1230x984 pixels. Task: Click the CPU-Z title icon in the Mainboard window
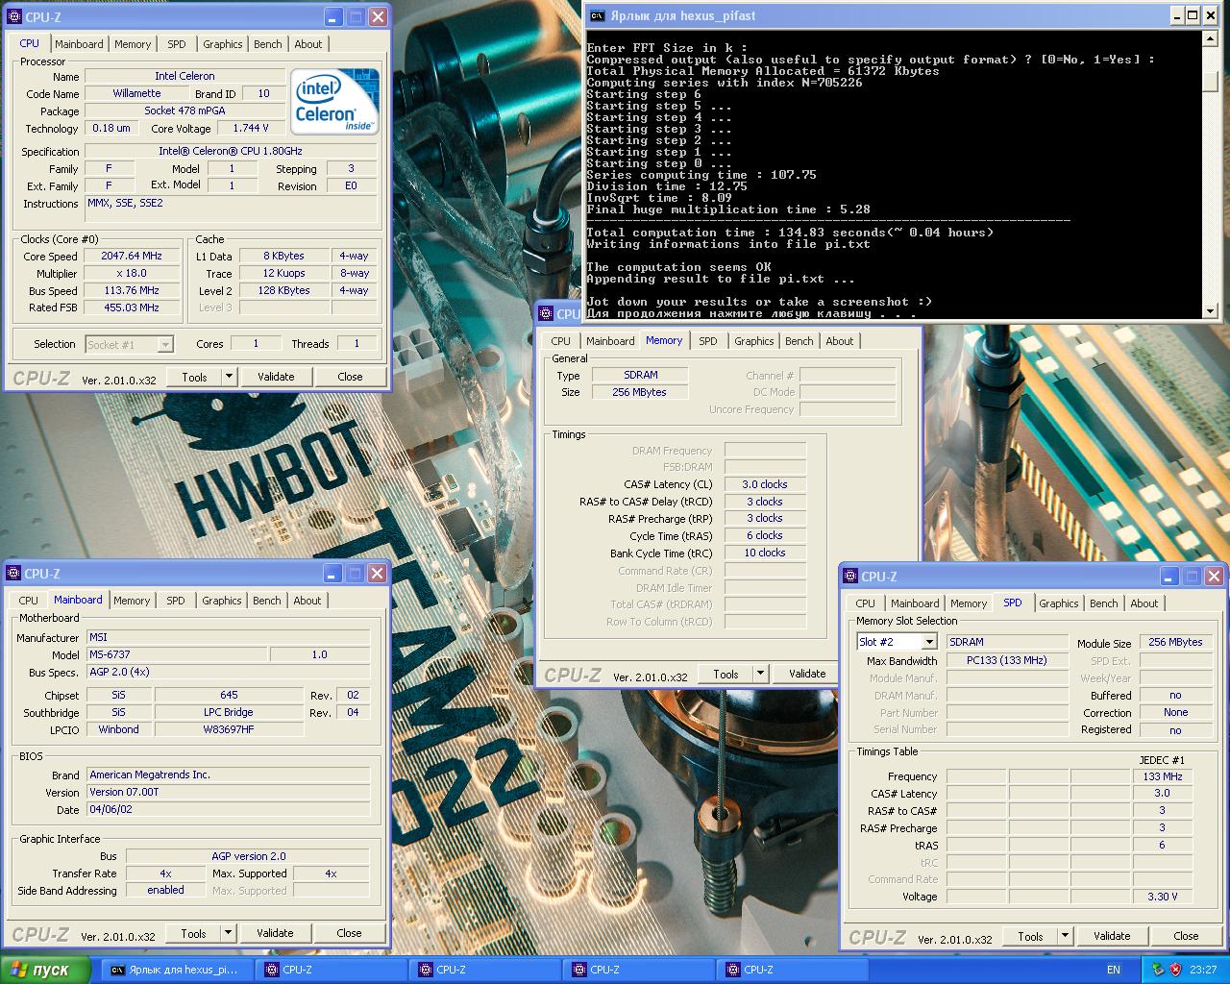tap(13, 574)
